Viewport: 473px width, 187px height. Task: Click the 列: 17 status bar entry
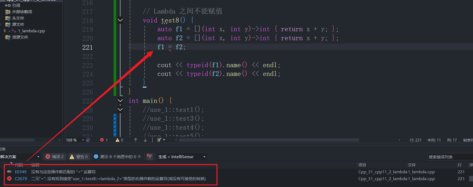[x=452, y=140]
